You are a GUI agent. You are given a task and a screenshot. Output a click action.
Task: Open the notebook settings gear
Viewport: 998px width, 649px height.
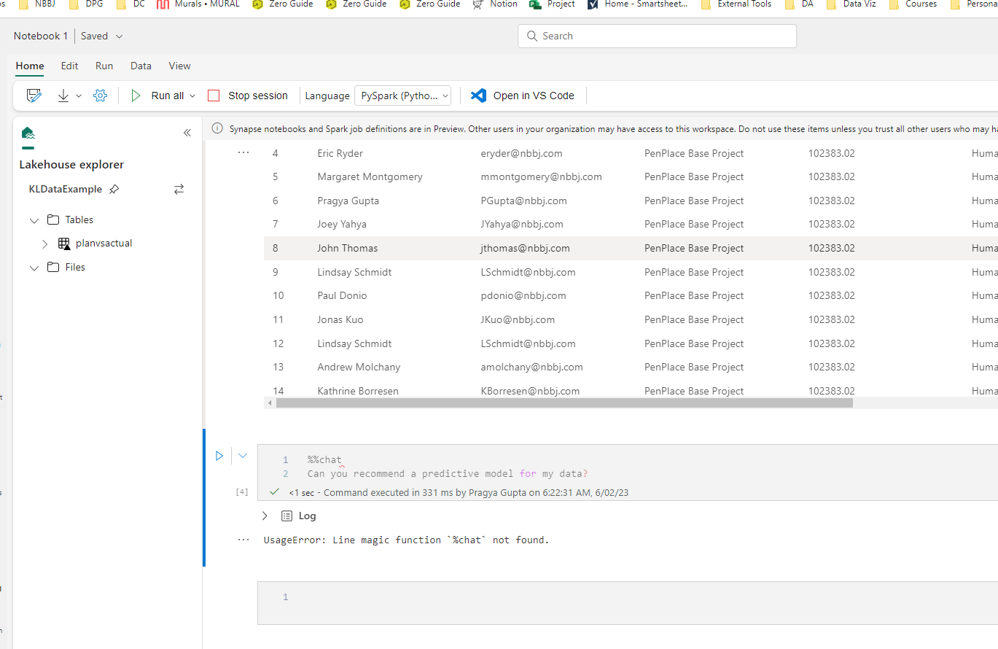tap(101, 96)
